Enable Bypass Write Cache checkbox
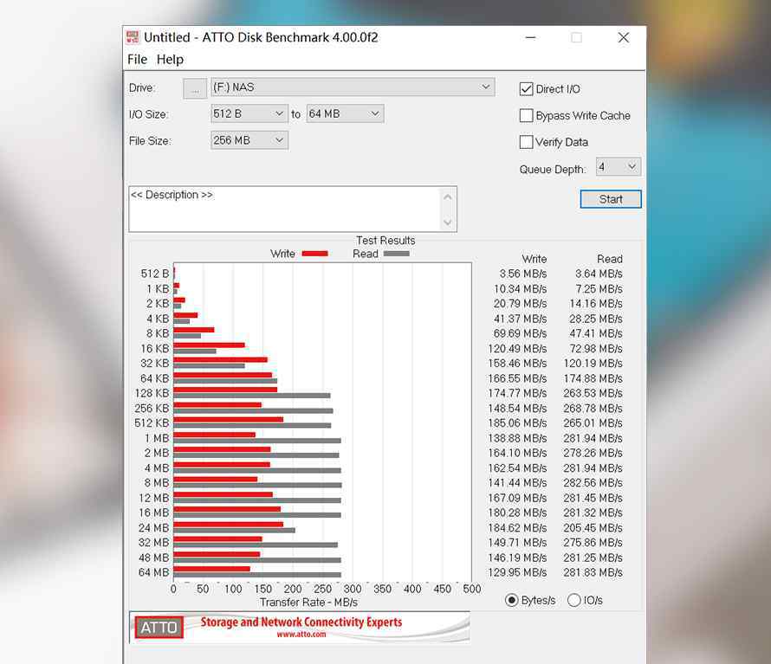Viewport: 771px width, 664px height. click(x=526, y=115)
